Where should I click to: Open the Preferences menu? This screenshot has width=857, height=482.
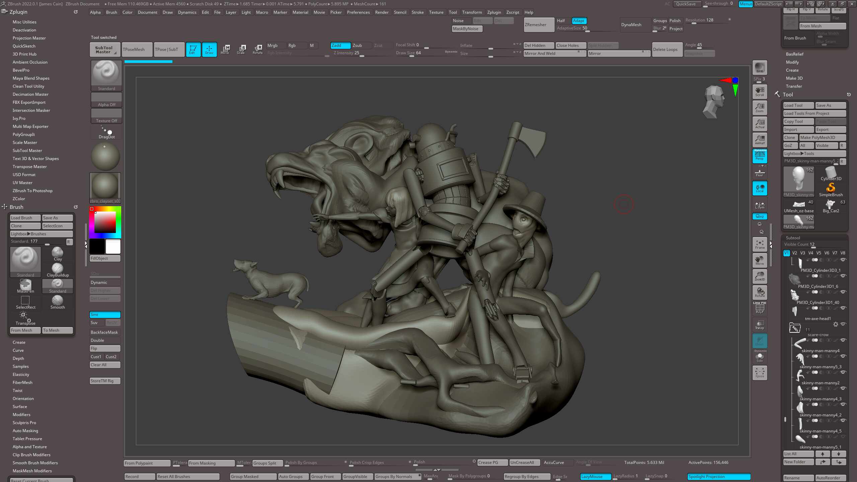(358, 12)
